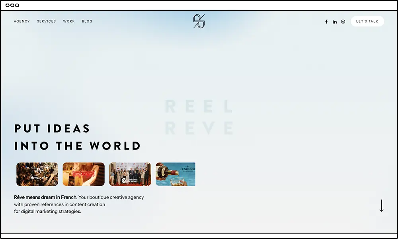Click the scroll-down arrow icon

click(x=381, y=206)
